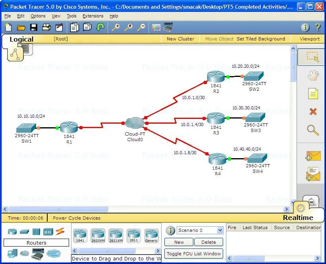Click the Zoom Out magnifier icon
Screen dimensions: 326x264
tap(141, 27)
